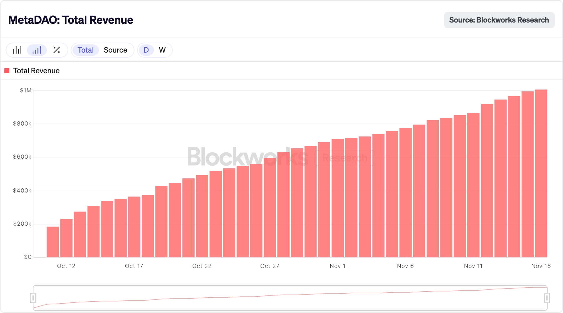Select the Total view option
563x313 pixels.
pos(85,50)
